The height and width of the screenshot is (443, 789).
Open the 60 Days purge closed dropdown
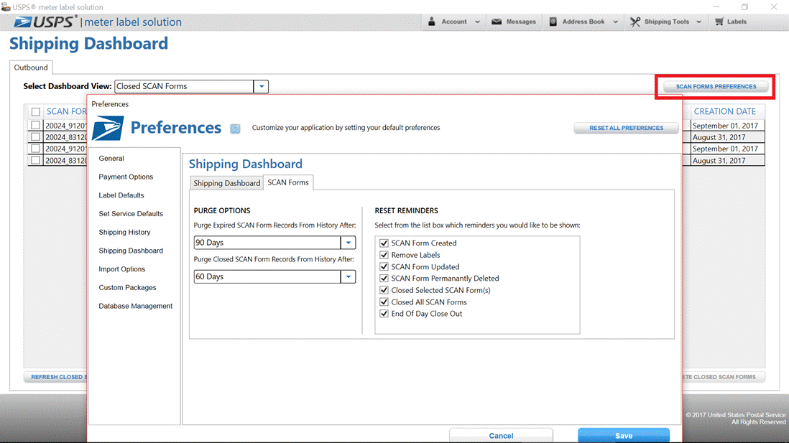pos(349,276)
